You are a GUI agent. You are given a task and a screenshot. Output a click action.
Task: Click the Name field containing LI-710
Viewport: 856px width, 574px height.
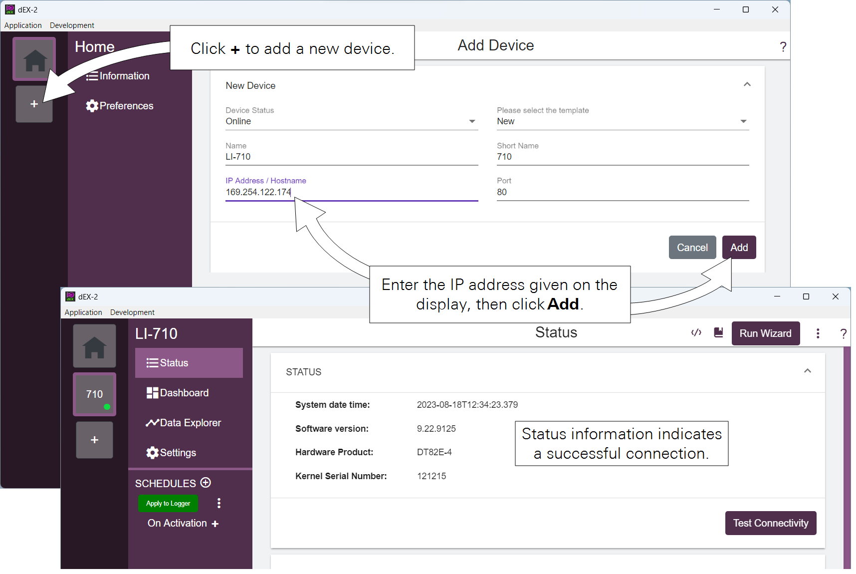352,157
